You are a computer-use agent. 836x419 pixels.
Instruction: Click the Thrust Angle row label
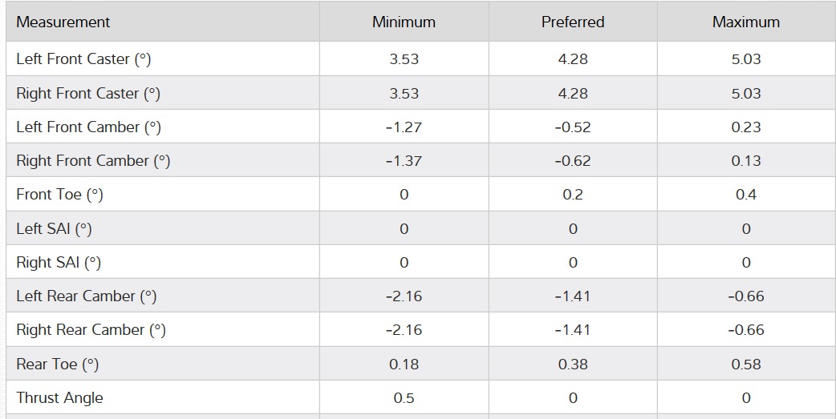tap(59, 398)
